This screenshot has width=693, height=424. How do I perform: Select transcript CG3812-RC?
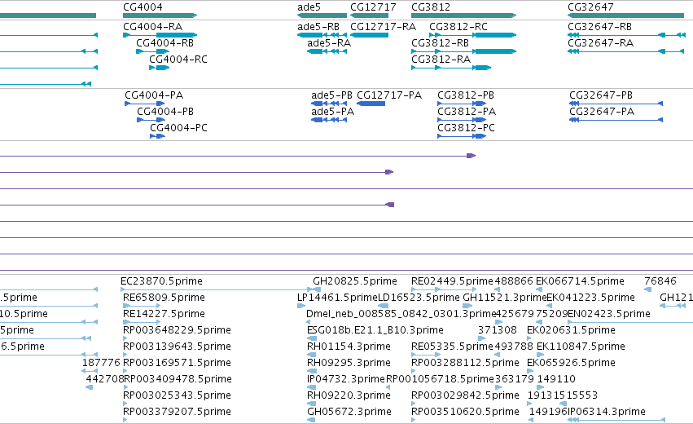pos(458,27)
